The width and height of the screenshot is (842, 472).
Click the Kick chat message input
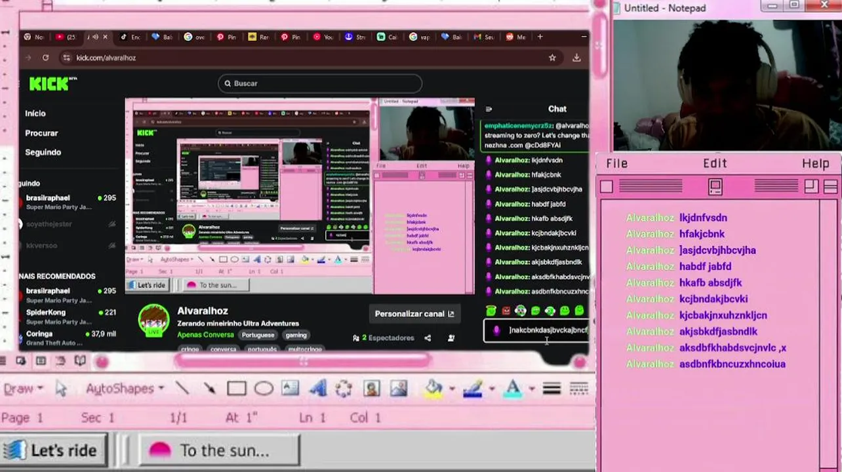pos(536,330)
